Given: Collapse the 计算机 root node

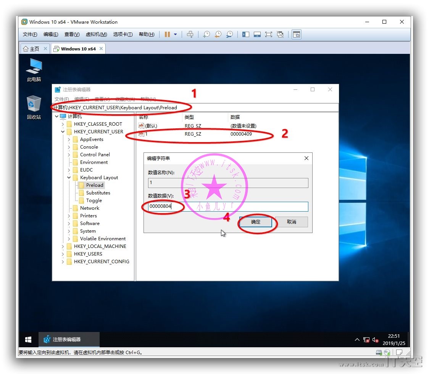Looking at the screenshot, I should point(56,117).
